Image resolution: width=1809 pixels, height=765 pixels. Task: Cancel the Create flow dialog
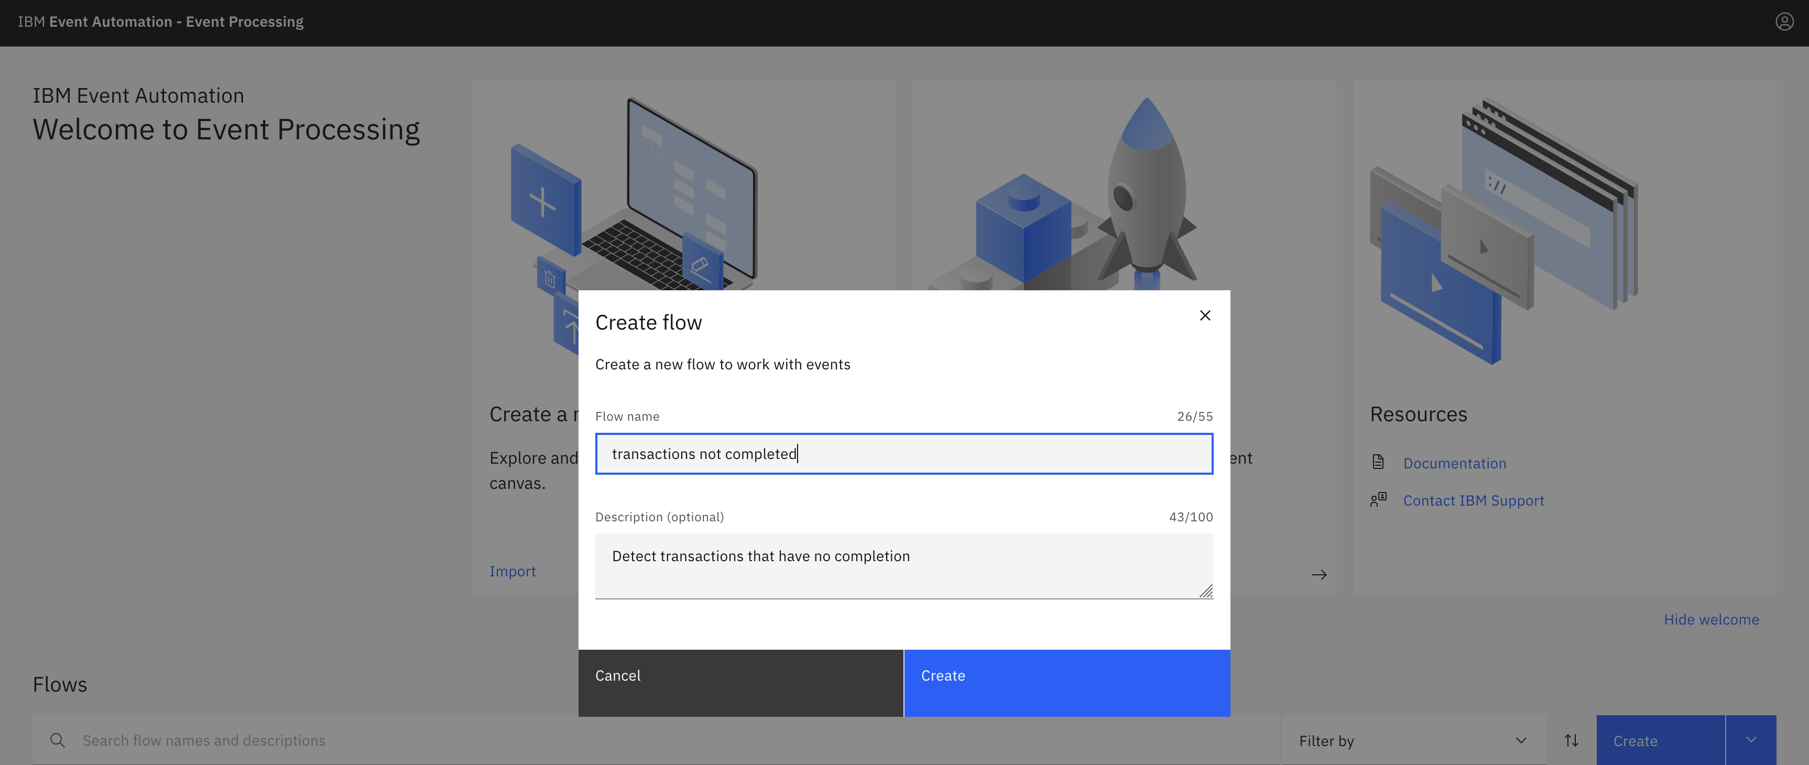tap(740, 682)
